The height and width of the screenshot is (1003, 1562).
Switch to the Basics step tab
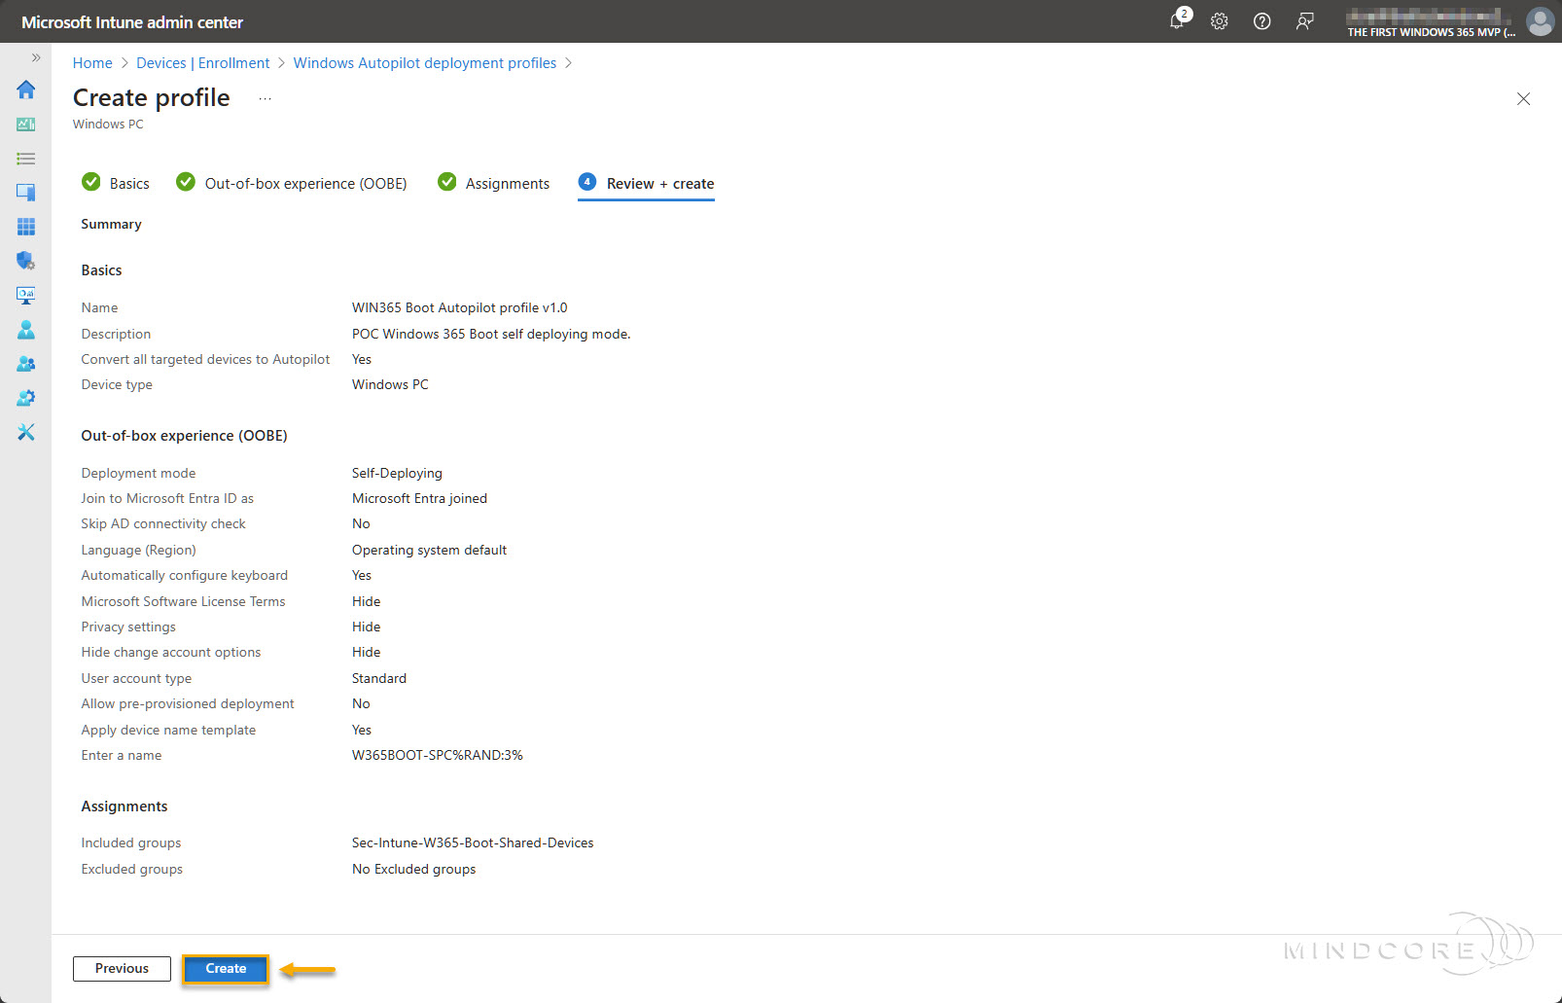coord(128,184)
